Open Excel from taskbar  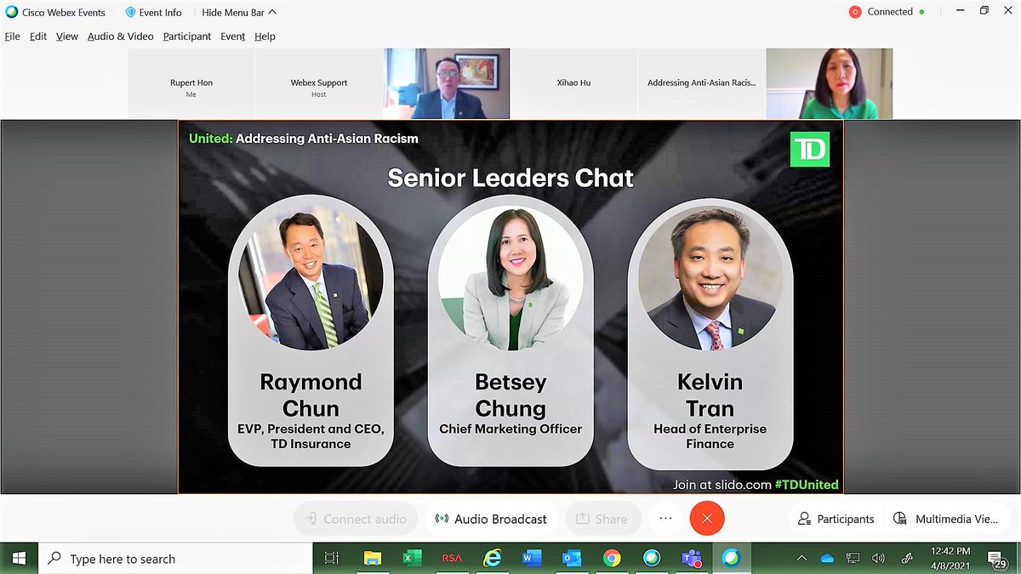point(412,559)
